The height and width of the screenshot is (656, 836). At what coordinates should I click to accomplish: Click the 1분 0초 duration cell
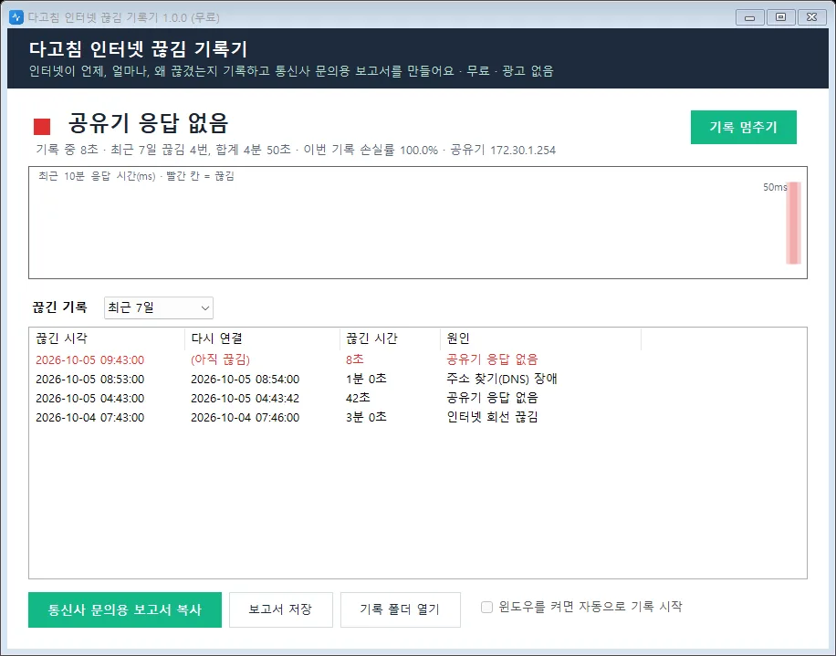click(366, 379)
